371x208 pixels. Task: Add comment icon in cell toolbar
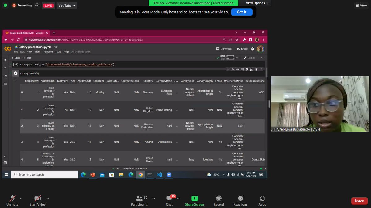[242, 69]
